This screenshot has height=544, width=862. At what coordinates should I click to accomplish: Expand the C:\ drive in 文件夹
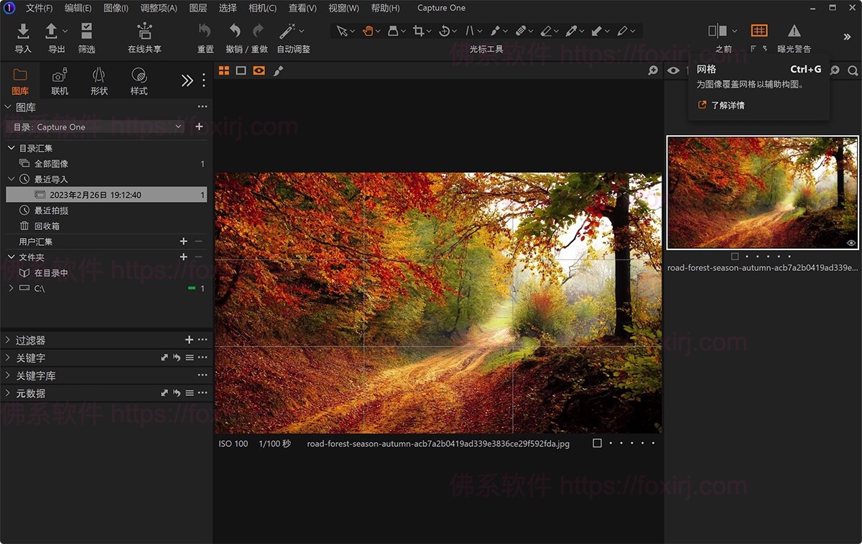point(13,288)
